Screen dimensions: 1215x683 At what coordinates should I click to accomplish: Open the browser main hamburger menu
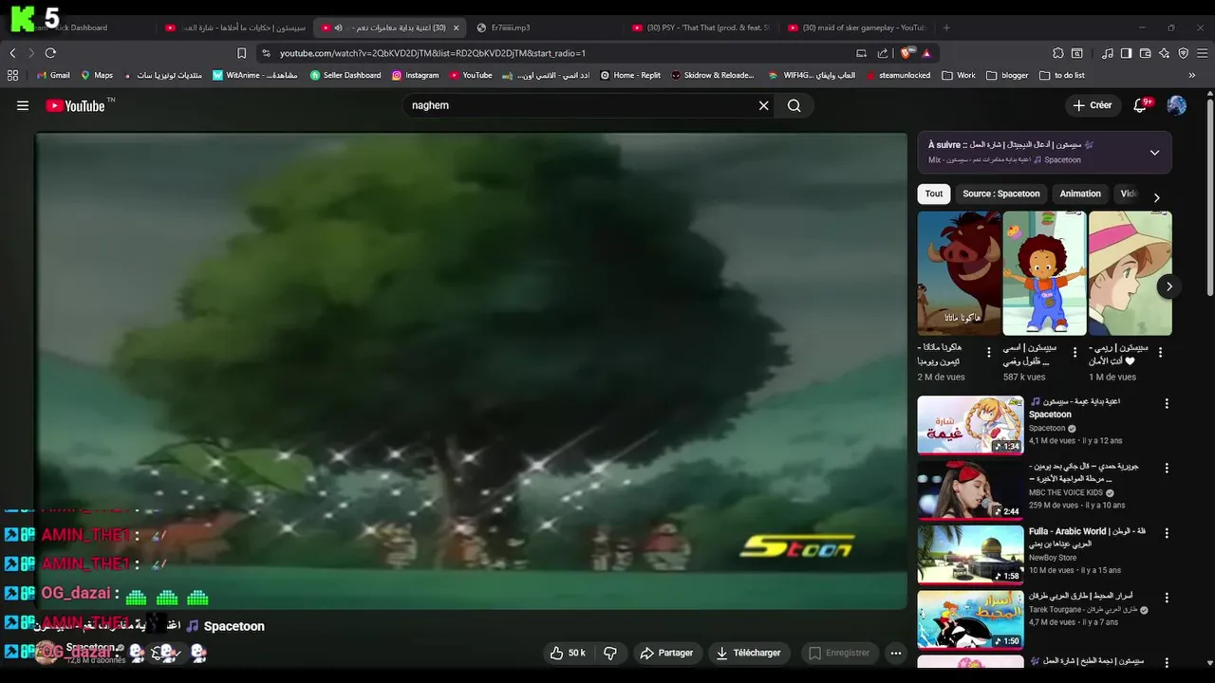point(1202,53)
